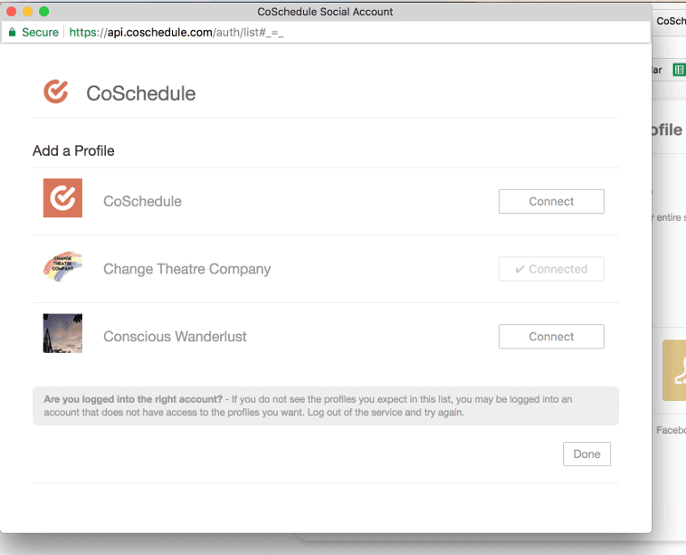This screenshot has height=555, width=686.
Task: Connect the CoSchedule profile
Action: (x=551, y=201)
